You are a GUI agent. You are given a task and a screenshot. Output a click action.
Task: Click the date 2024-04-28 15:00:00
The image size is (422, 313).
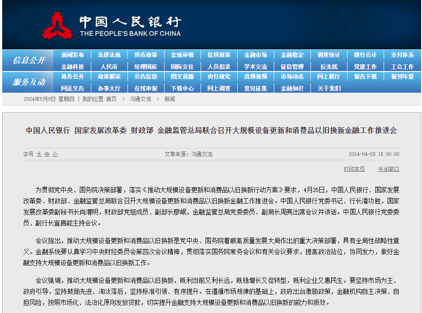(x=374, y=155)
